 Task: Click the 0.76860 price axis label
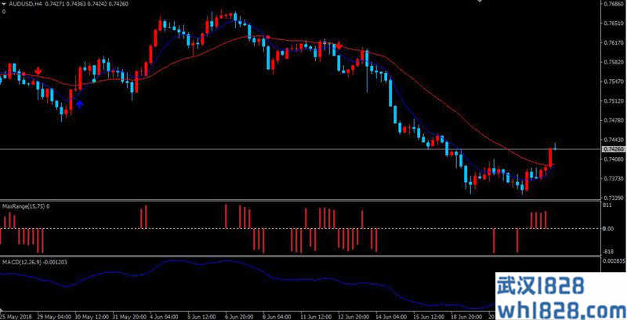[x=612, y=5]
